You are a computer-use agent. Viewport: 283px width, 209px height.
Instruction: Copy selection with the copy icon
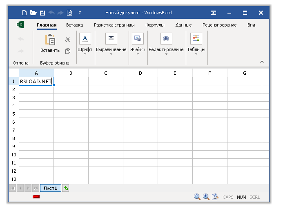68,51
